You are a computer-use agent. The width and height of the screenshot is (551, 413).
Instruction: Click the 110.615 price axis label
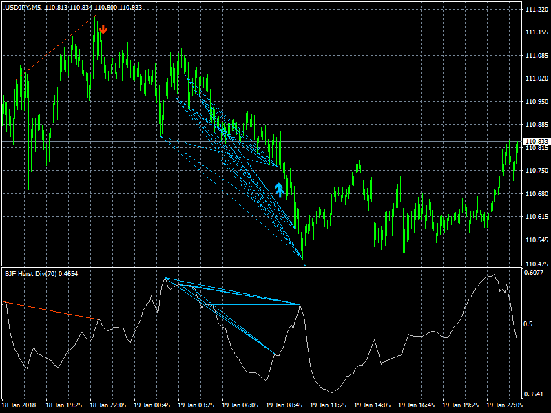(537, 217)
